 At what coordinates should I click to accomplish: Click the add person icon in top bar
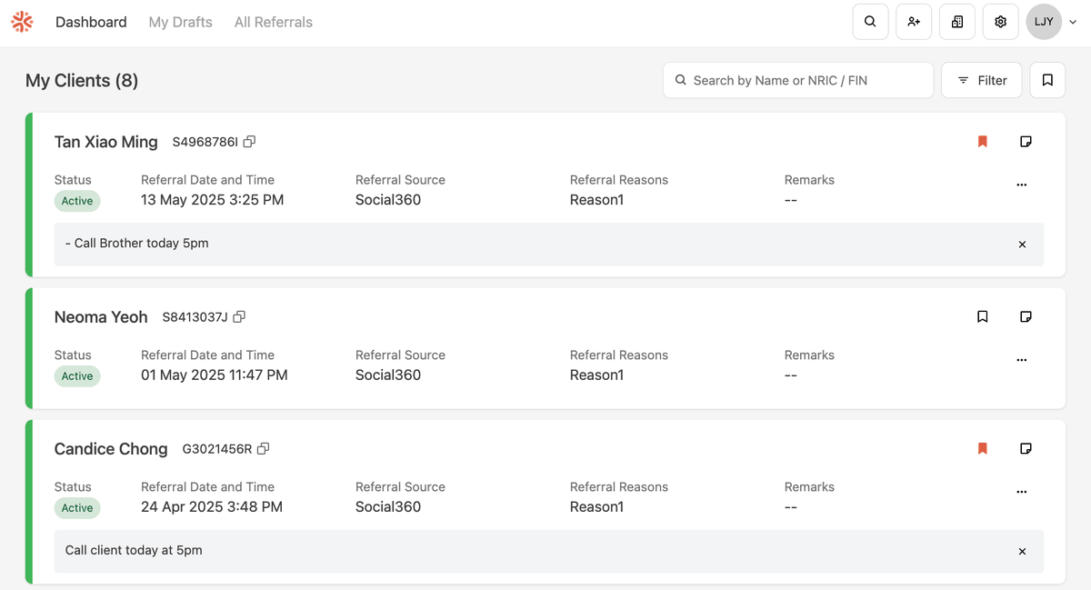coord(914,22)
